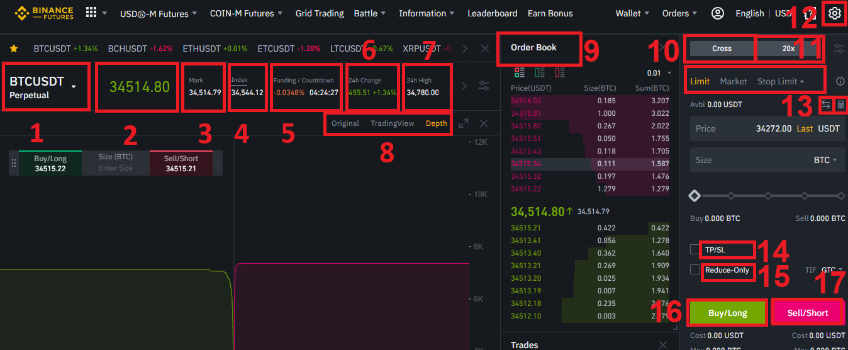Click the Binance Futures logo
The height and width of the screenshot is (350, 848).
pyautogui.click(x=44, y=13)
